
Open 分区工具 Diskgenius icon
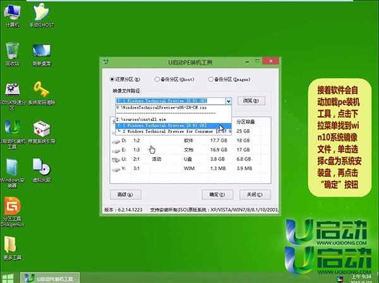[x=12, y=212]
